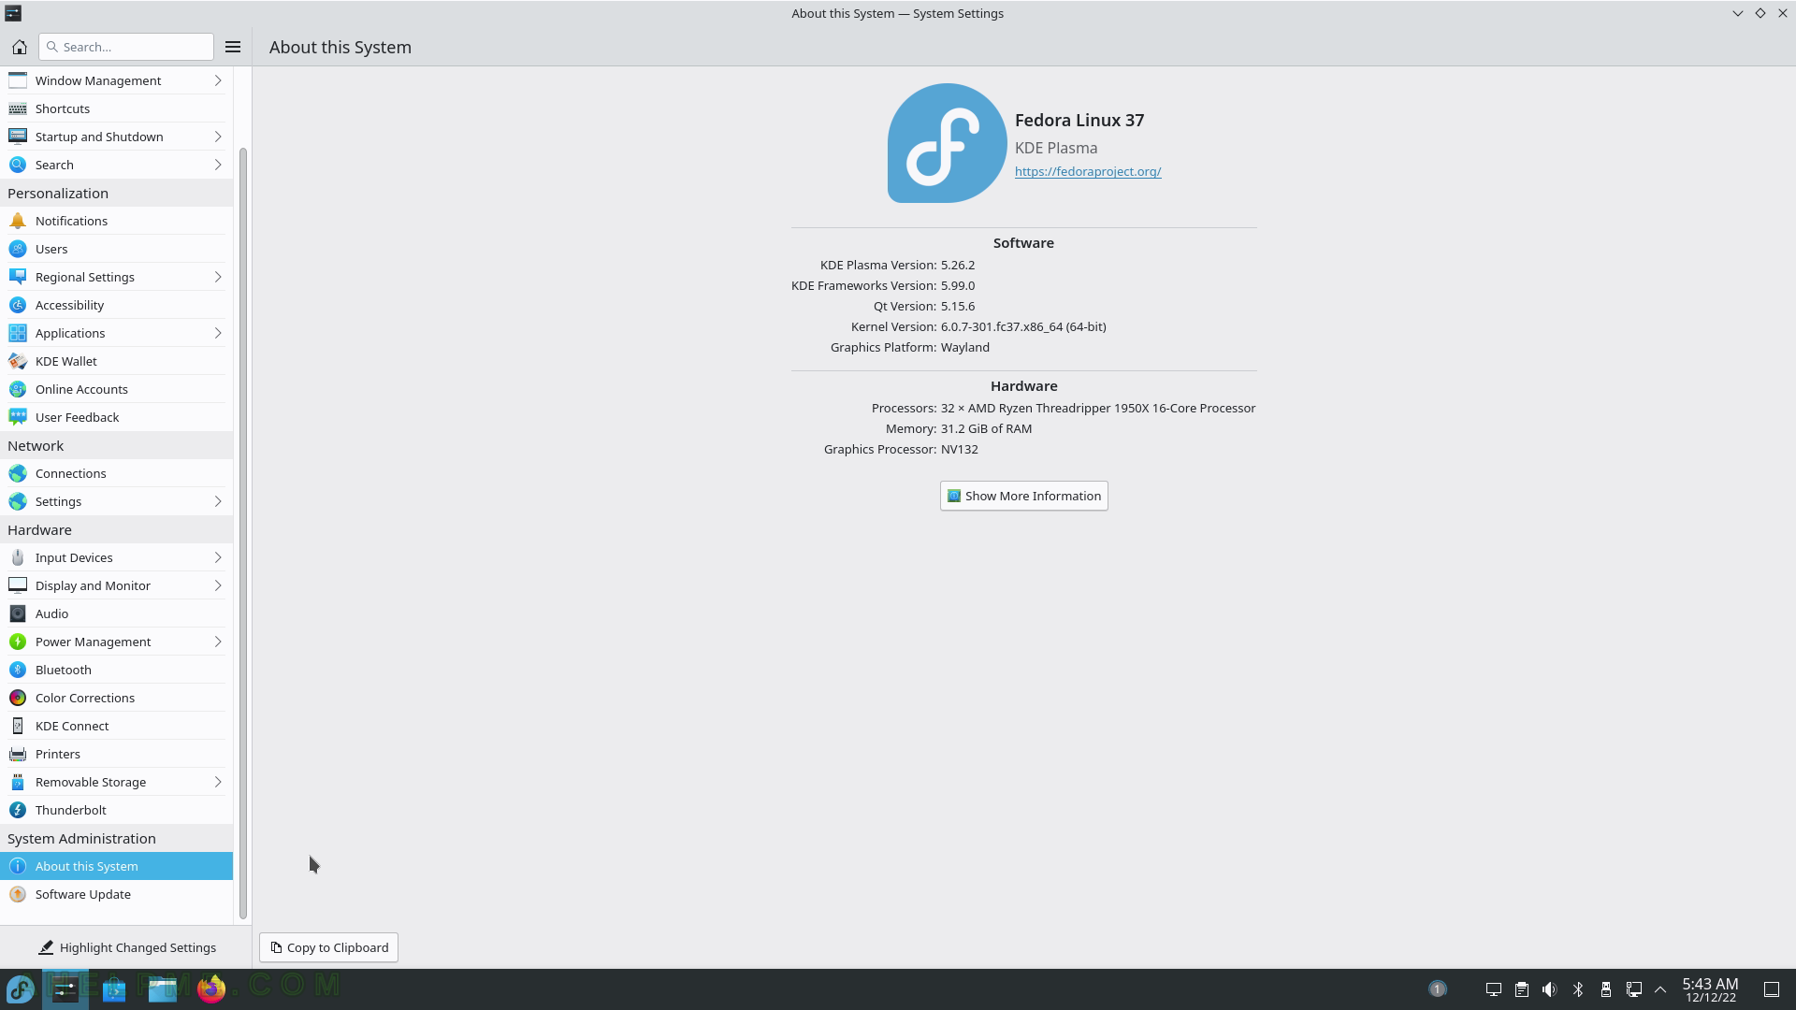Open notifications indicator in system tray
The height and width of the screenshot is (1010, 1796).
pos(1438,988)
